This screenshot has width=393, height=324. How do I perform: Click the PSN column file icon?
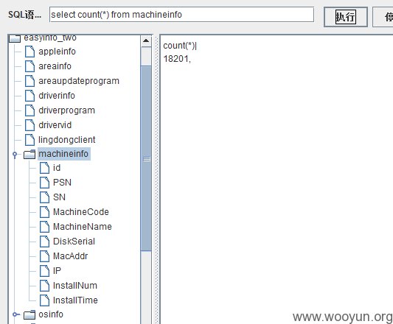point(45,183)
